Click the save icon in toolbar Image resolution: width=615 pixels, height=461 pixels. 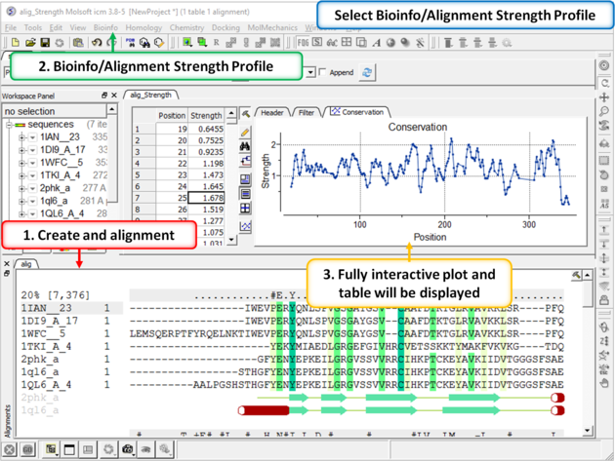tap(44, 43)
